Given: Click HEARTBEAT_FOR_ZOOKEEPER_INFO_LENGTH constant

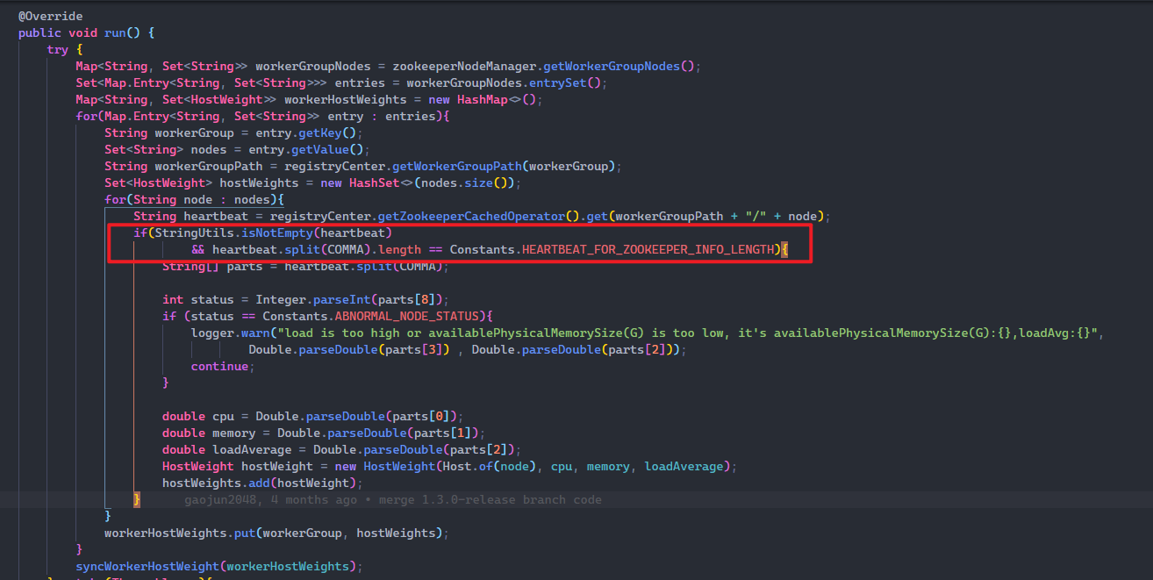Looking at the screenshot, I should coord(649,249).
